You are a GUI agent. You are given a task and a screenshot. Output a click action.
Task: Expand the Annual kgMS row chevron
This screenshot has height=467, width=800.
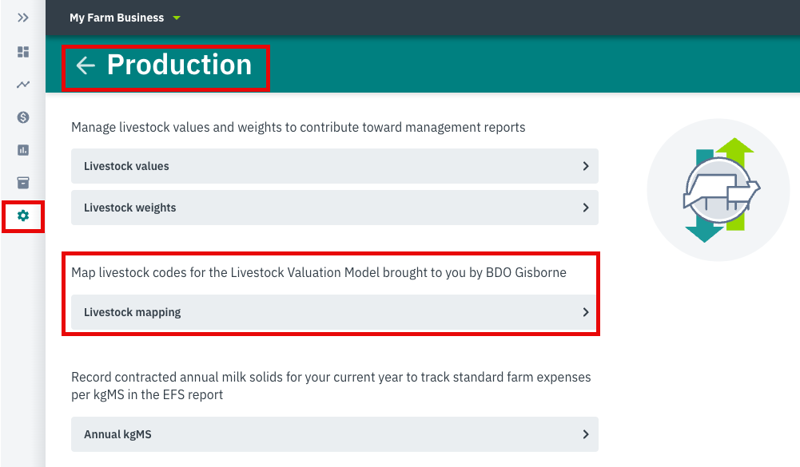(584, 435)
